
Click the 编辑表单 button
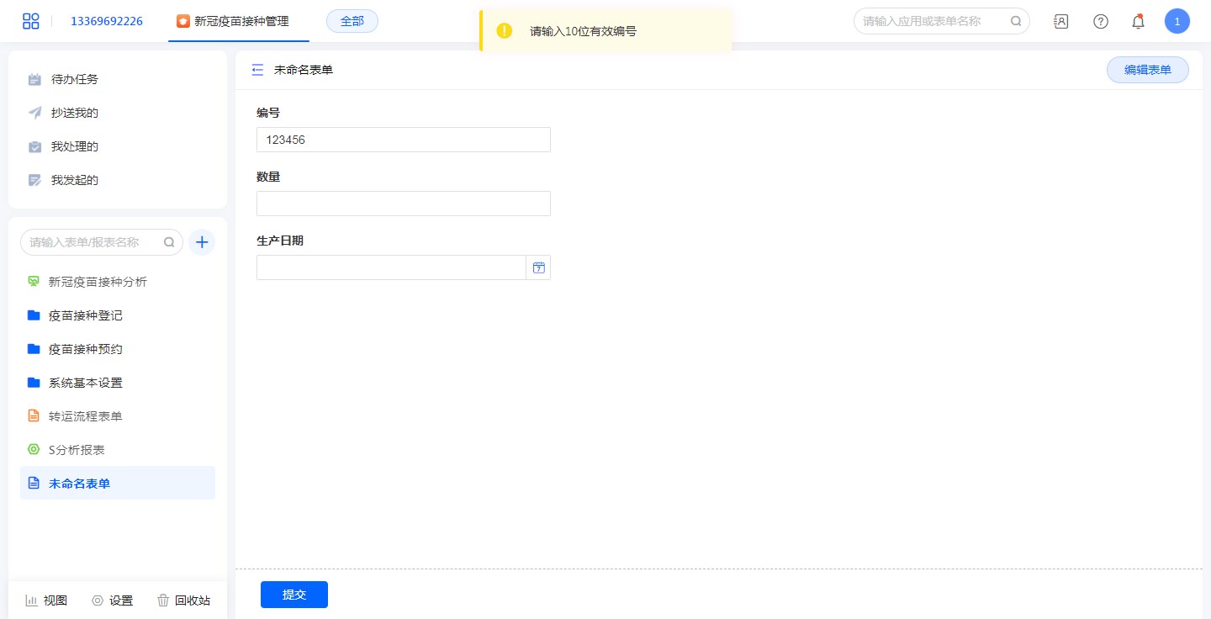tap(1147, 71)
